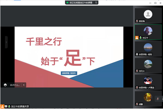Click muted mic icon for 韩军梅
The width and height of the screenshot is (163, 109).
point(137,21)
